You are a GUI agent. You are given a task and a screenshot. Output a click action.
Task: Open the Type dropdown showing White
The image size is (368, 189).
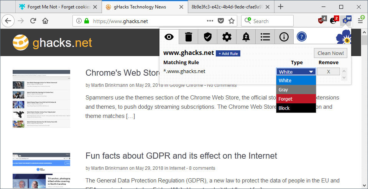(x=296, y=72)
